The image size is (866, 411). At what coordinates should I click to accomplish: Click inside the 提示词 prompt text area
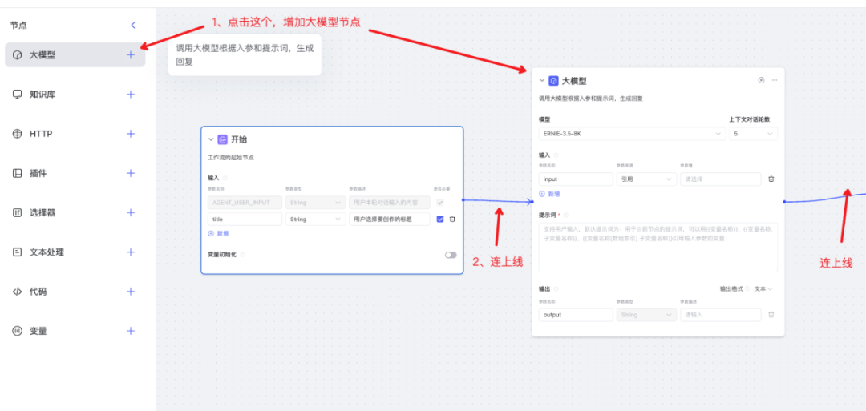pos(658,247)
